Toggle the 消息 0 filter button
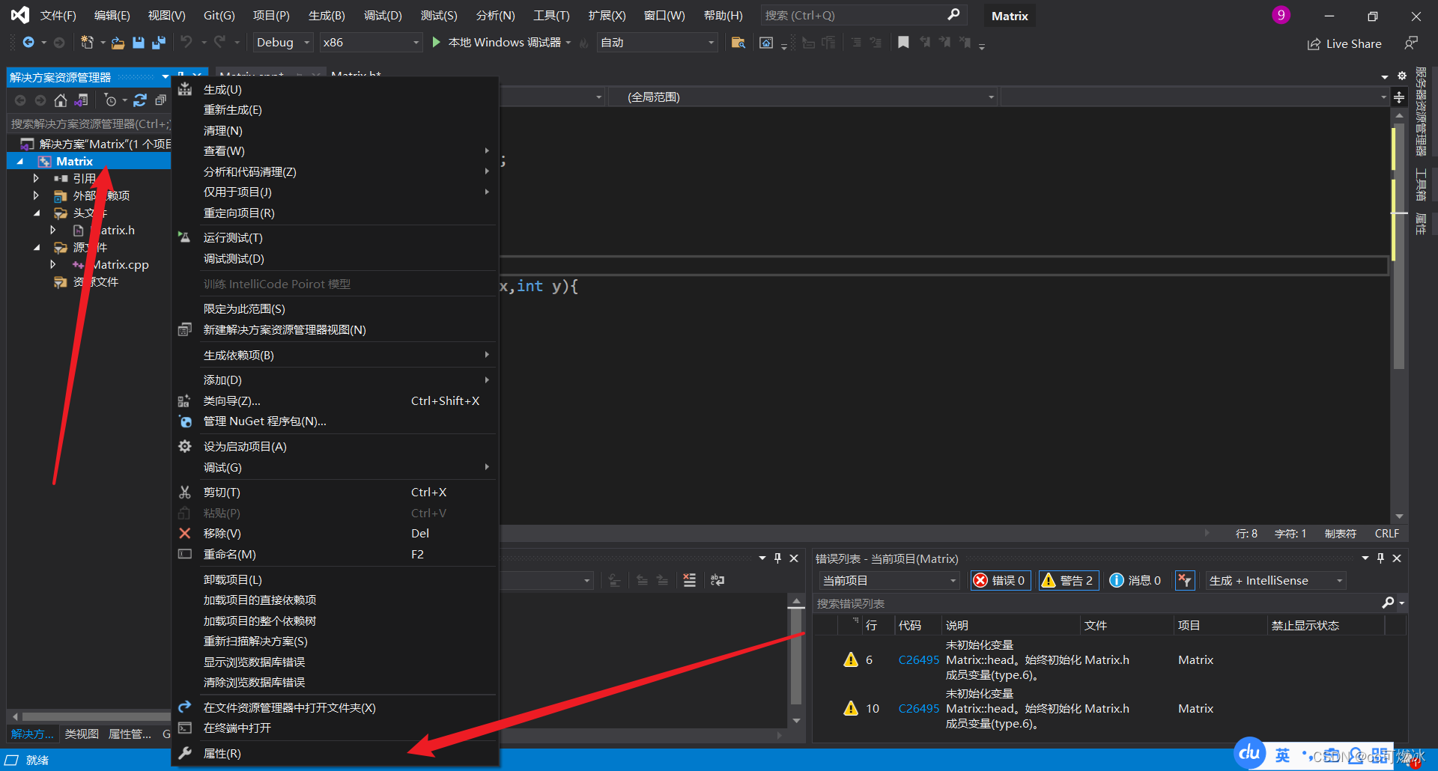 (1135, 581)
